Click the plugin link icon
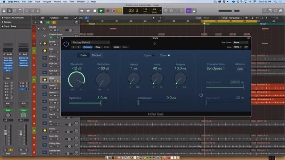 pyautogui.click(x=246, y=47)
